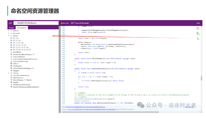Click the namespace icon beside Microsoft
This screenshot has width=206, height=118.
pyautogui.click(x=11, y=33)
